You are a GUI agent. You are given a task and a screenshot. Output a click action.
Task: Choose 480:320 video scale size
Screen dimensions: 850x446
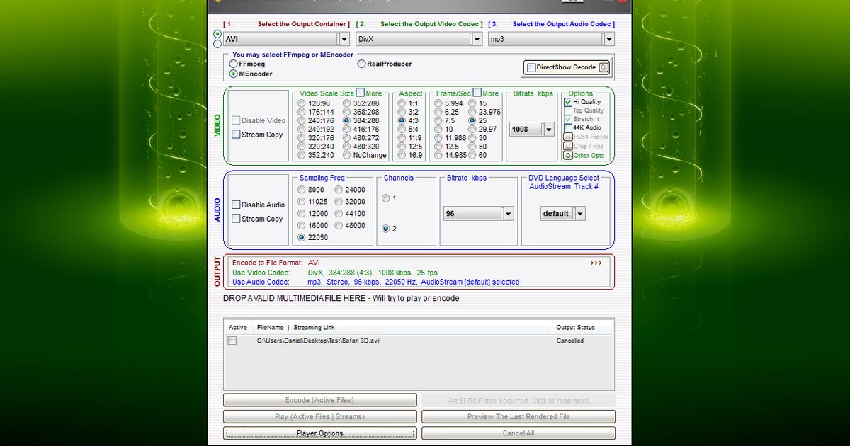(x=347, y=147)
